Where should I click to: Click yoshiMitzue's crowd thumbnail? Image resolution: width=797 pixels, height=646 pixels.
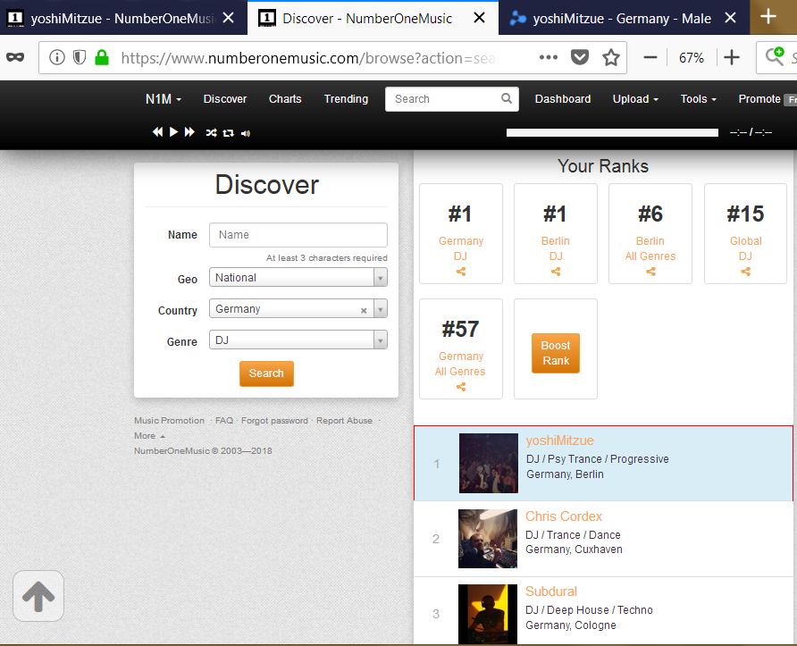pyautogui.click(x=489, y=463)
